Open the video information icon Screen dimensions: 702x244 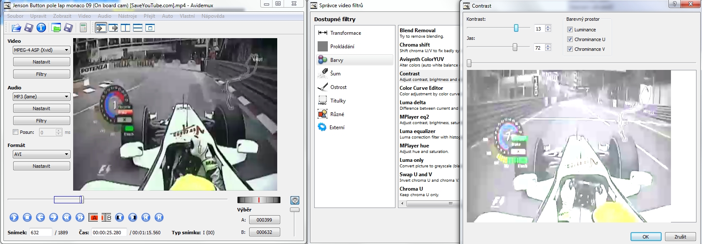tap(41, 28)
